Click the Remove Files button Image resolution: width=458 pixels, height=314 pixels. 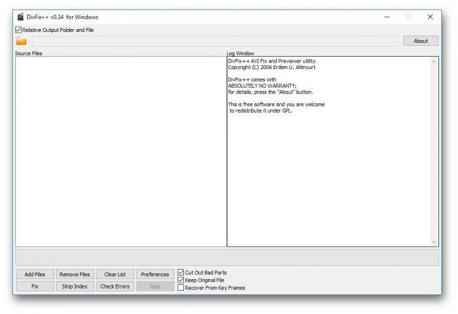pyautogui.click(x=75, y=274)
